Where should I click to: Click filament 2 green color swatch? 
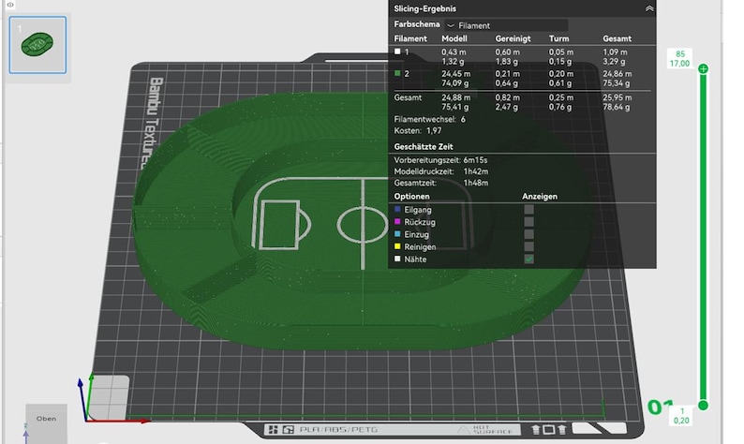pyautogui.click(x=397, y=73)
